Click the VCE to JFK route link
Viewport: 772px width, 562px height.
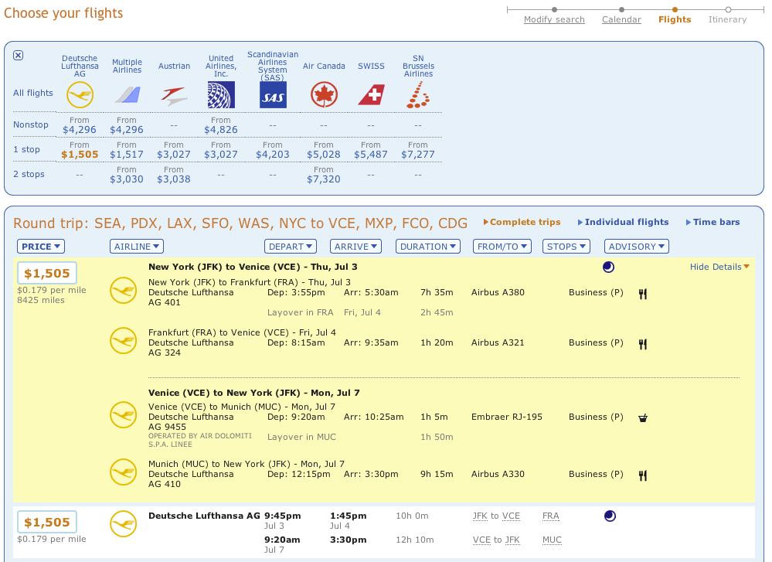click(496, 540)
